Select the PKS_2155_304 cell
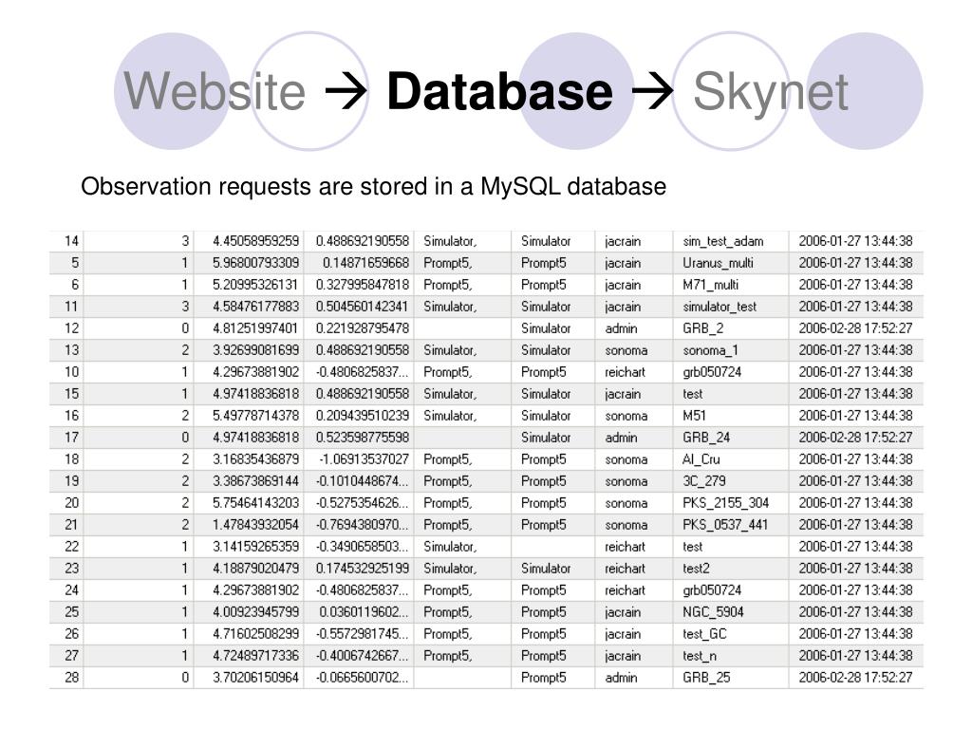This screenshot has width=972, height=729. point(725,503)
